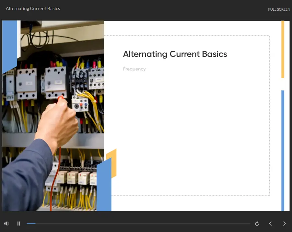Click the 'Alternating Current Basics' slide heading
Image resolution: width=292 pixels, height=232 pixels.
[x=175, y=54]
